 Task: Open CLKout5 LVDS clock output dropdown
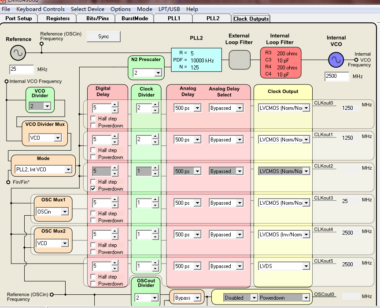tap(306, 266)
